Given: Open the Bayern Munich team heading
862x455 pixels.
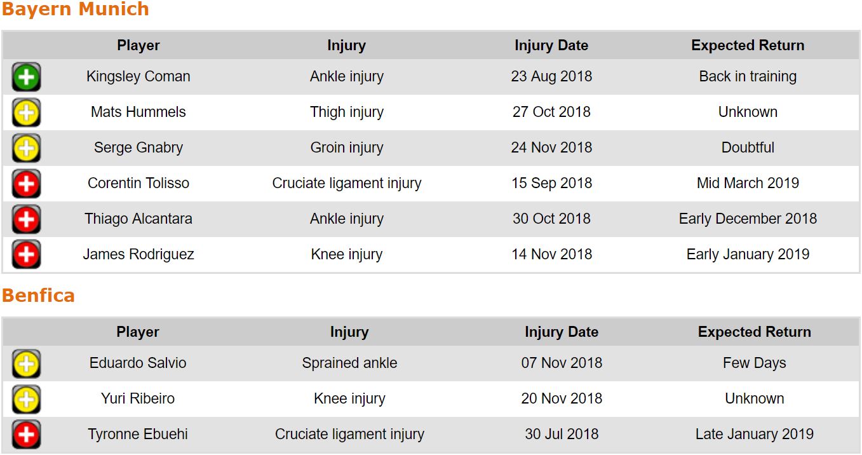Looking at the screenshot, I should point(75,10).
